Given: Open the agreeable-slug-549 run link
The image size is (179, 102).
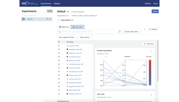Looking at the screenshot, I should [x=75, y=50].
